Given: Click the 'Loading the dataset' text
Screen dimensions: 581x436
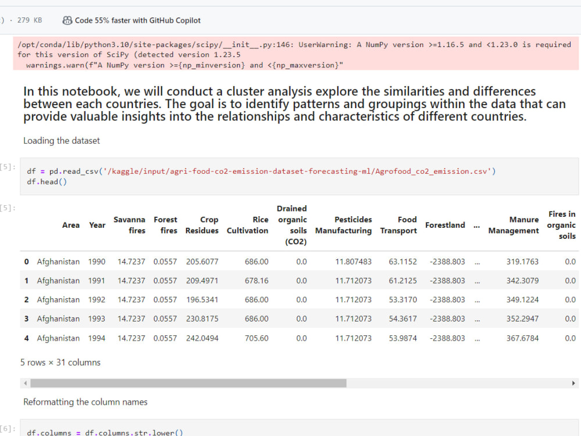Looking at the screenshot, I should click(x=62, y=141).
